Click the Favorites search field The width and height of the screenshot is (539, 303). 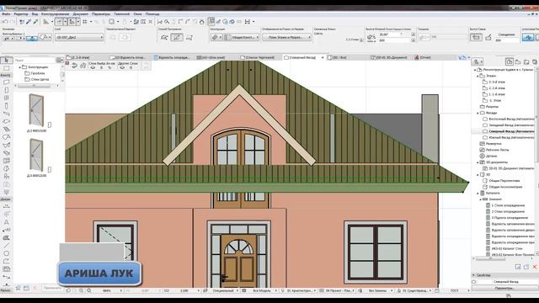(34, 60)
